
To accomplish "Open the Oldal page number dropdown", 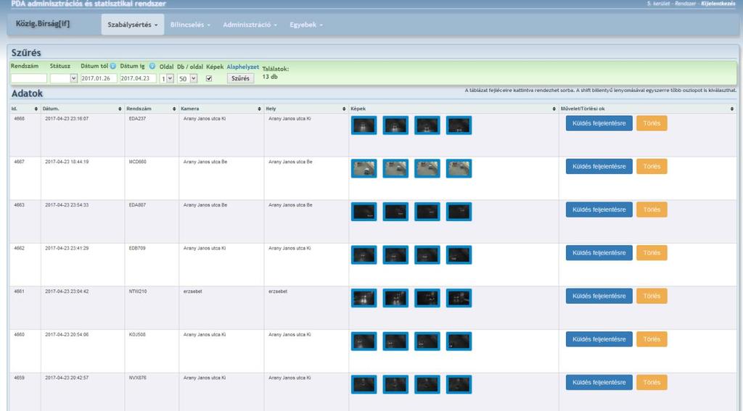I will coord(167,78).
